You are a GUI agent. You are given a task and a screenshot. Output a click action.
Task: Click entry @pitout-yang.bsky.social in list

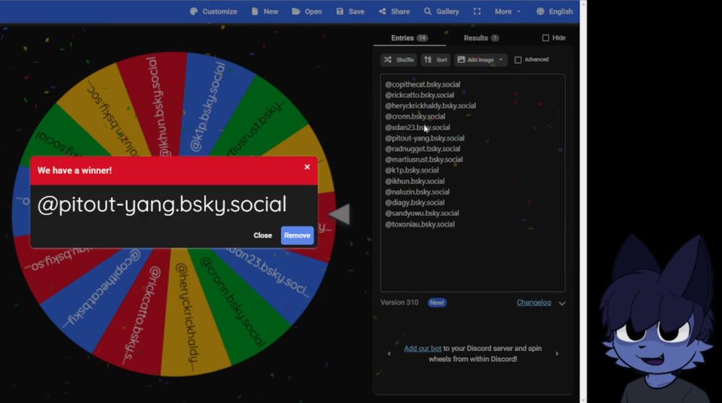(x=425, y=138)
